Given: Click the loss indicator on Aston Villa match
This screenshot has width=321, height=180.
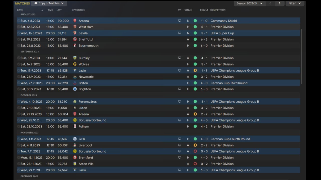Looking at the screenshot, I should 195,164.
